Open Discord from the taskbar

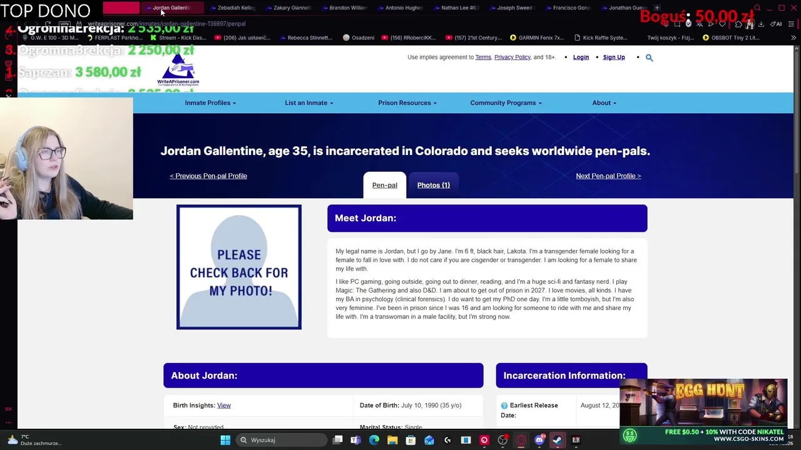539,440
